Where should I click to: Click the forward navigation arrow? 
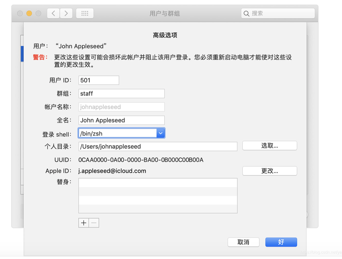tap(66, 13)
